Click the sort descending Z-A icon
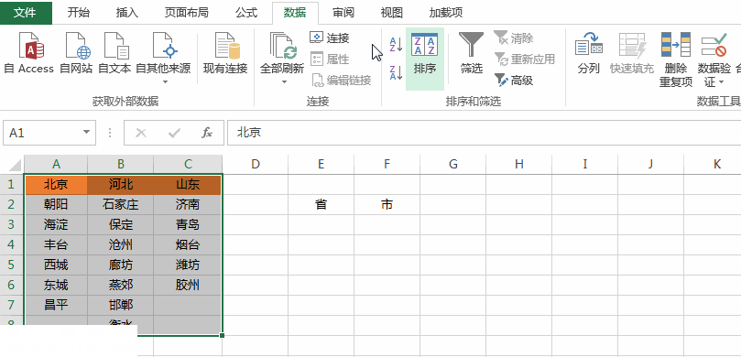Screen dimensions: 741x357 pos(396,72)
